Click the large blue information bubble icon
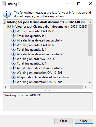Image resolution: width=96 pixels, height=127 pixels. tap(7, 14)
